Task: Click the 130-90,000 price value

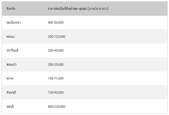Action: tap(56, 92)
